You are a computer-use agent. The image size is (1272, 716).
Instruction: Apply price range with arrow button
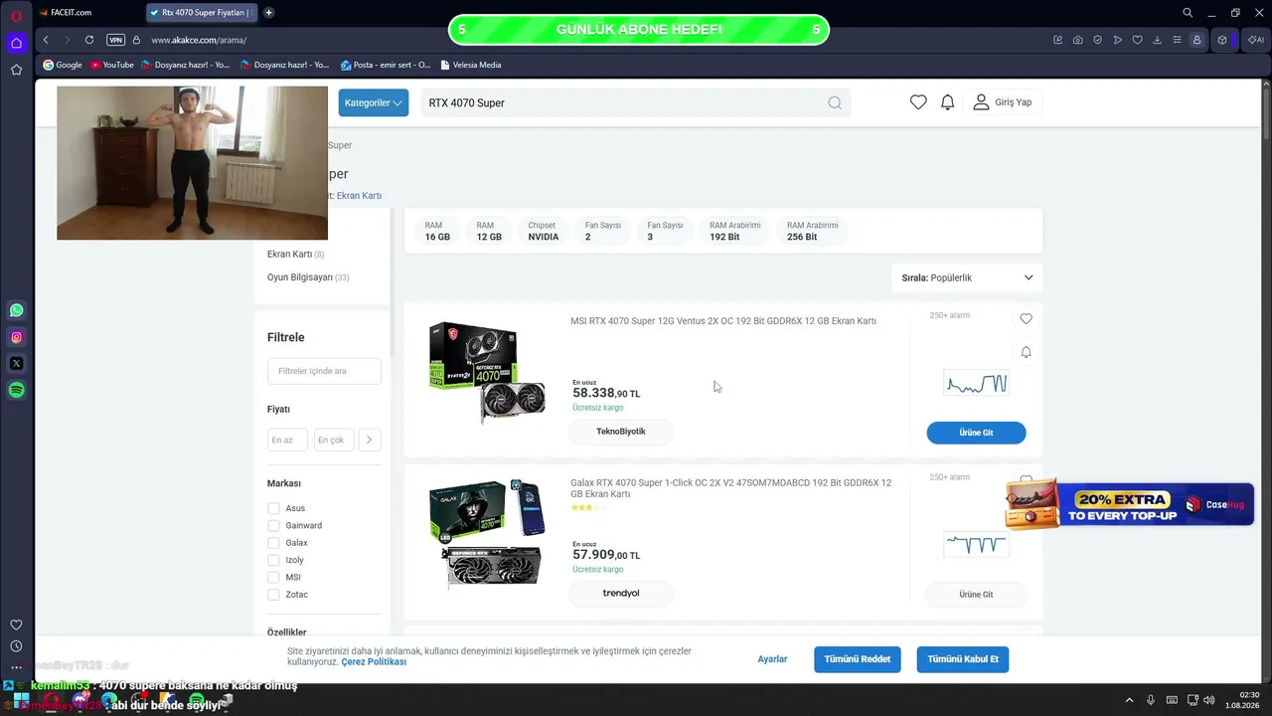[x=369, y=440]
